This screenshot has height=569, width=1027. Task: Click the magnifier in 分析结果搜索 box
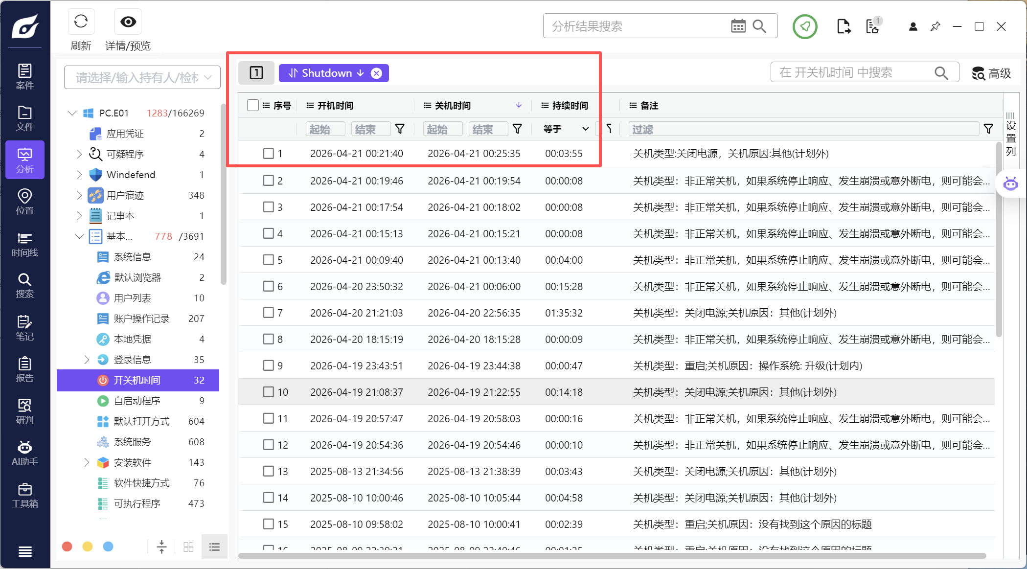point(759,26)
